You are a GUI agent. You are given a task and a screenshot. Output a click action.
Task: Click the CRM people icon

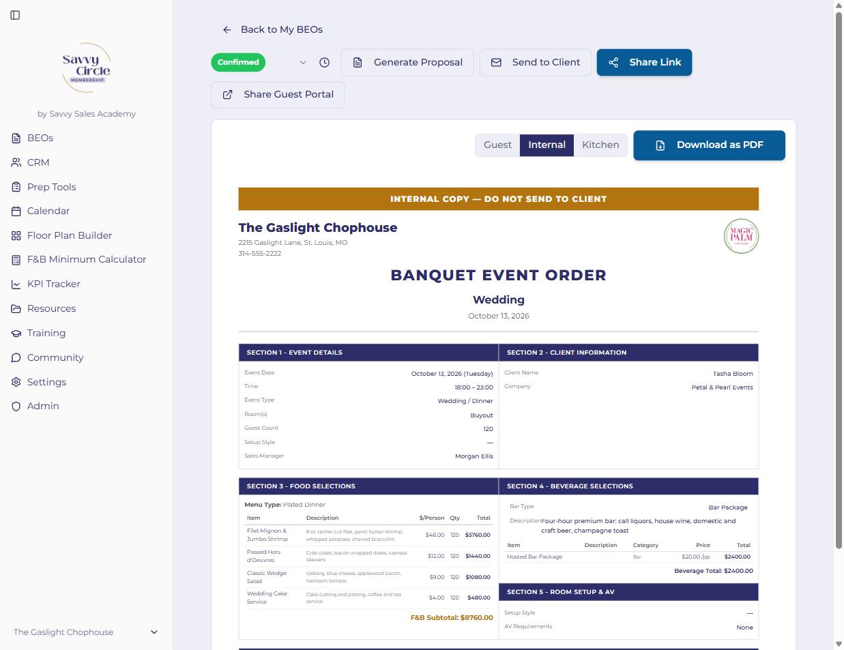(x=16, y=162)
